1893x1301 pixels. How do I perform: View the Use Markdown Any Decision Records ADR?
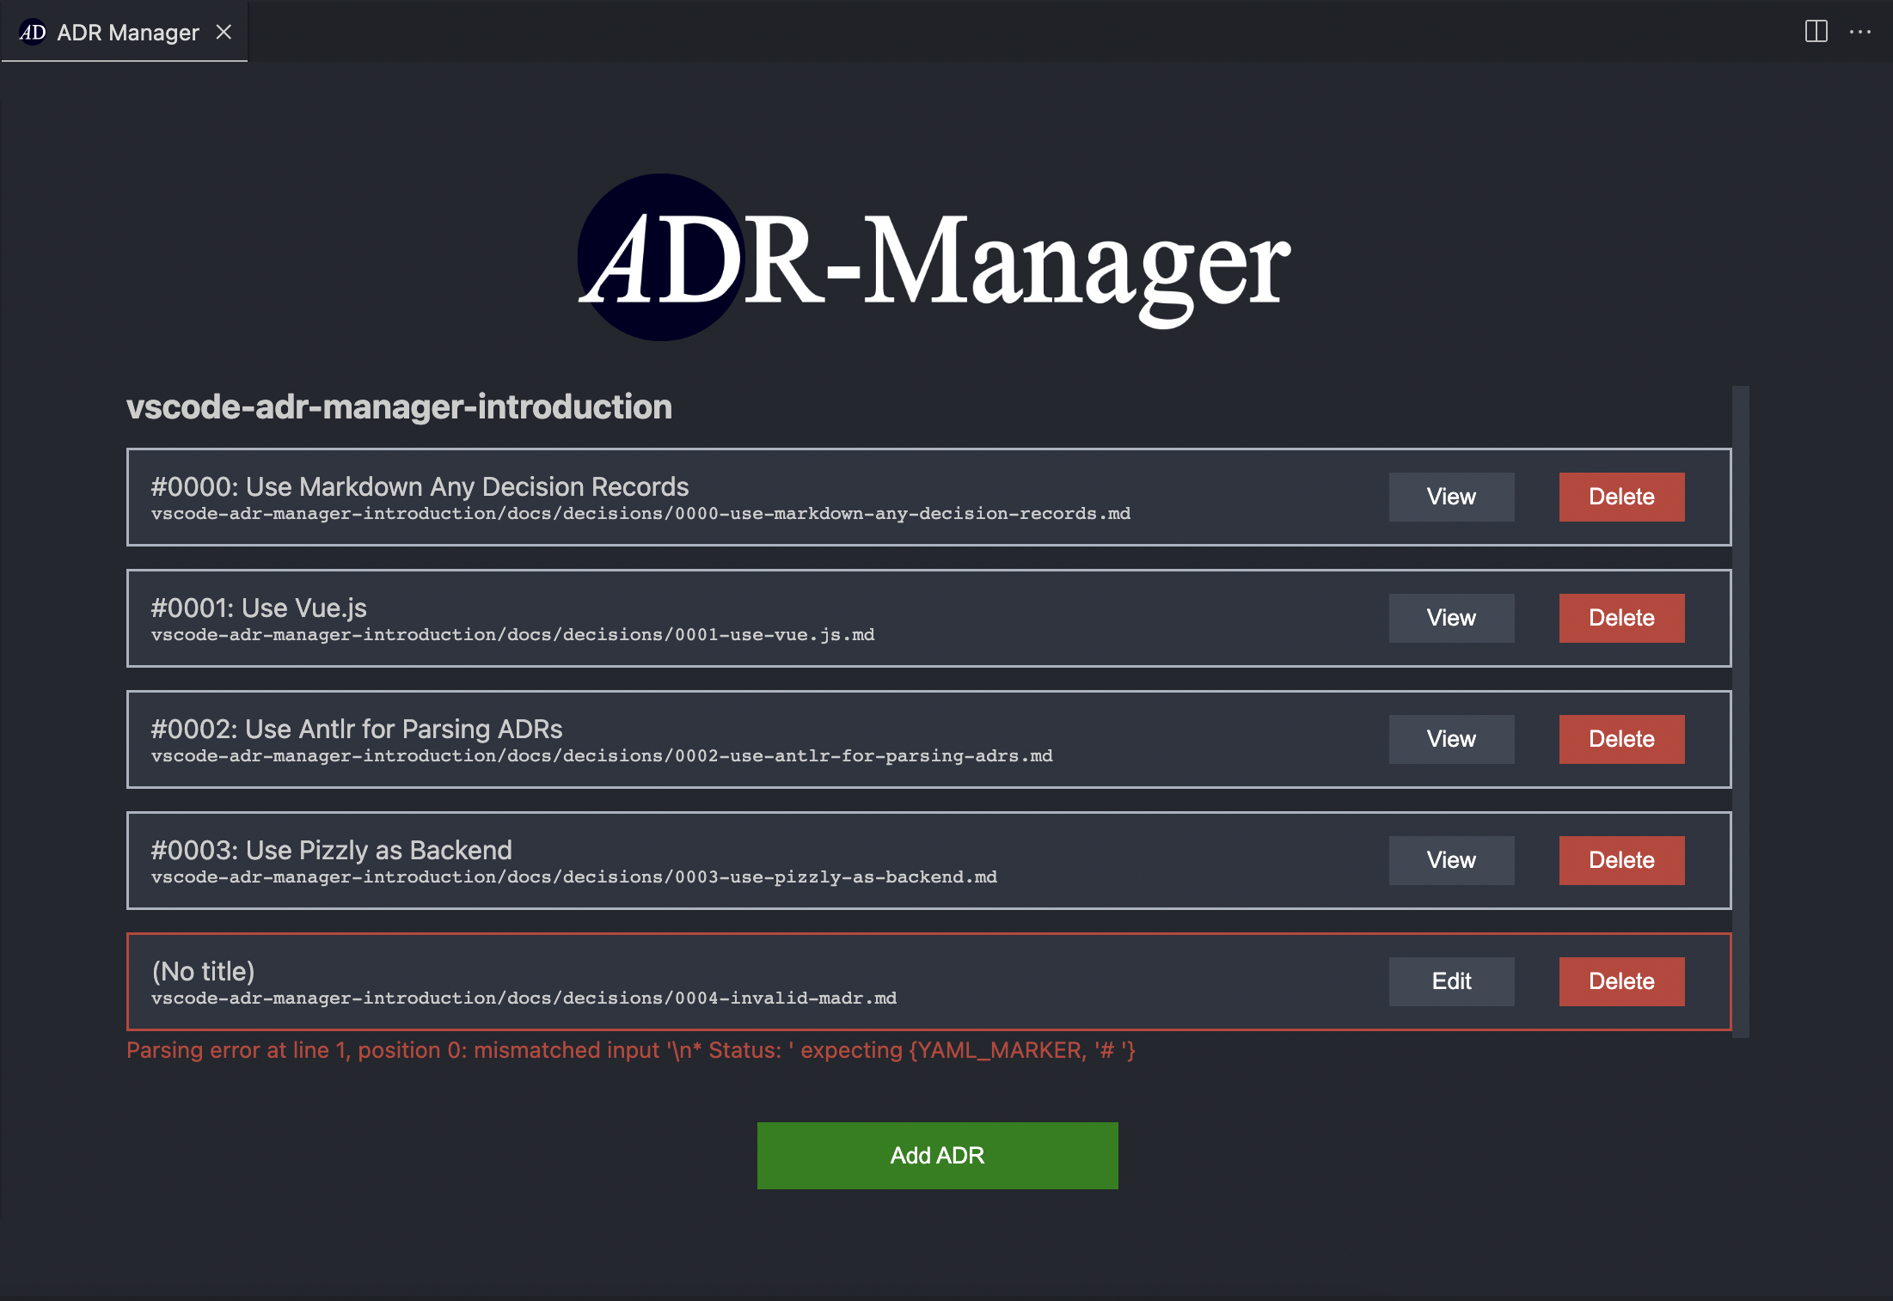[1451, 497]
